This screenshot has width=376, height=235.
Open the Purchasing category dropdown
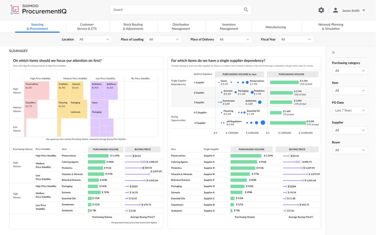point(350,71)
